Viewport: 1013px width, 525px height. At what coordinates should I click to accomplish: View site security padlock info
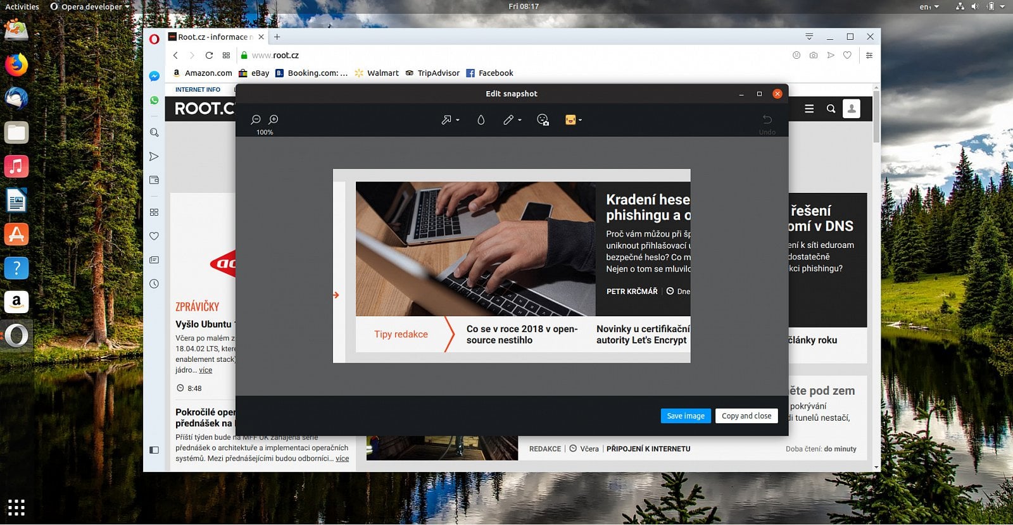tap(244, 56)
